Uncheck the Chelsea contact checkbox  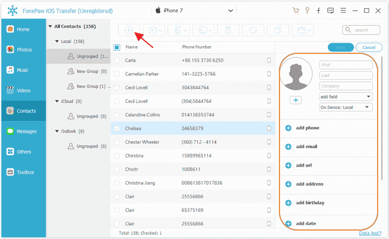pos(117,129)
